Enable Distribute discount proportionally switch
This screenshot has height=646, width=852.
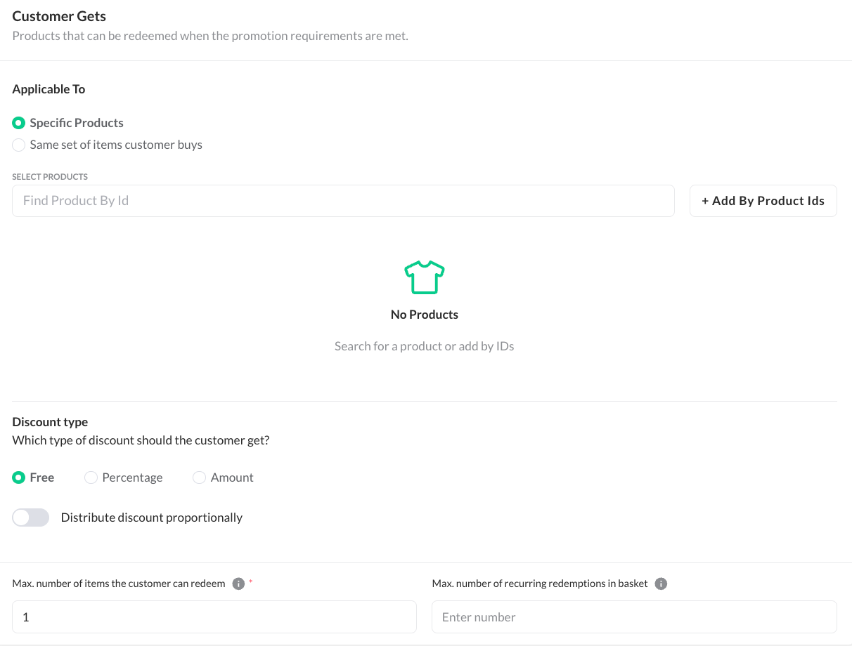pos(31,518)
